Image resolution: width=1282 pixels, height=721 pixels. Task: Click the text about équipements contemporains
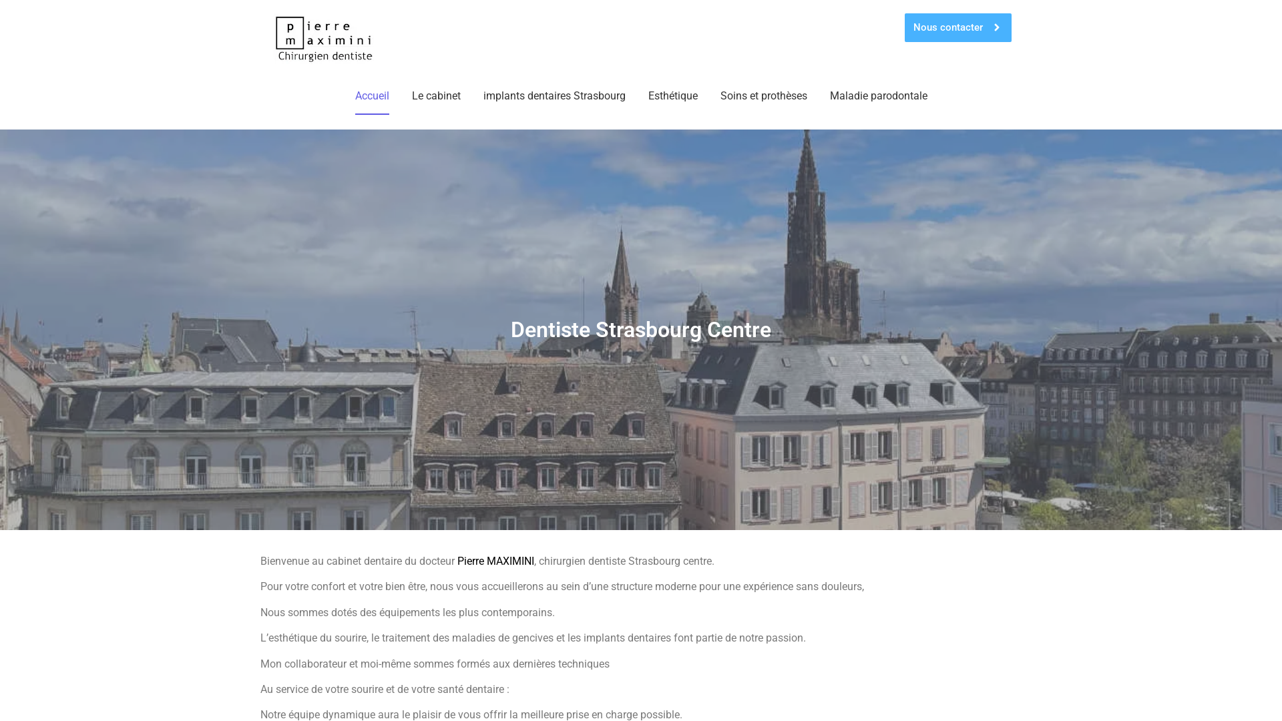(x=407, y=612)
